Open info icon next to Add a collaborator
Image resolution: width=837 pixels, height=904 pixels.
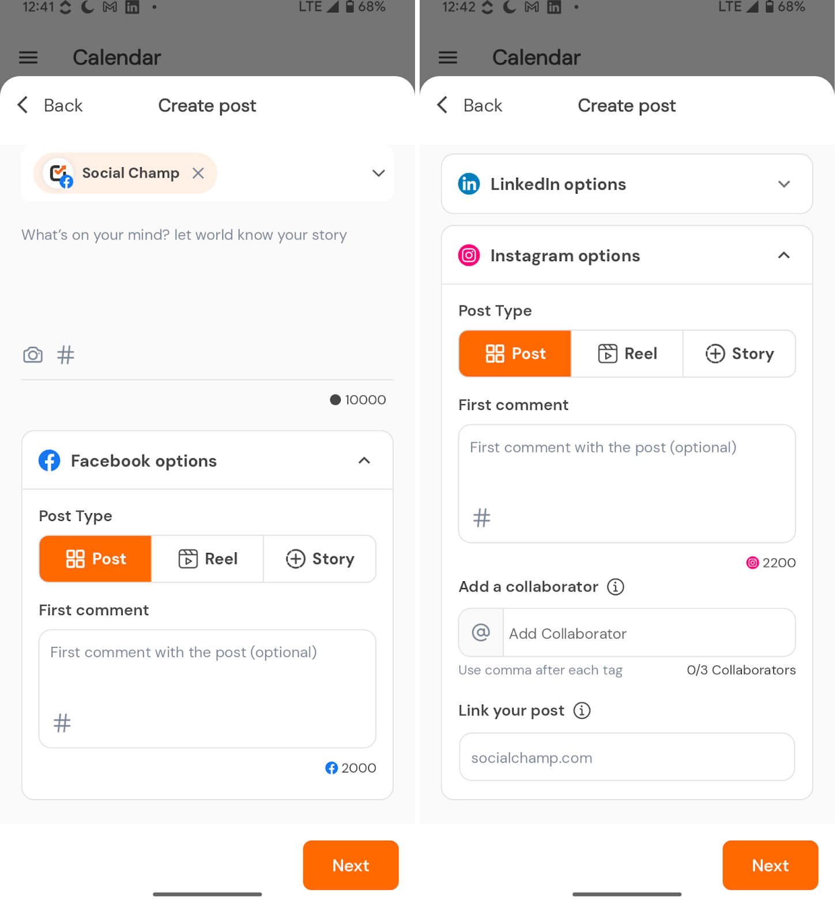click(617, 588)
